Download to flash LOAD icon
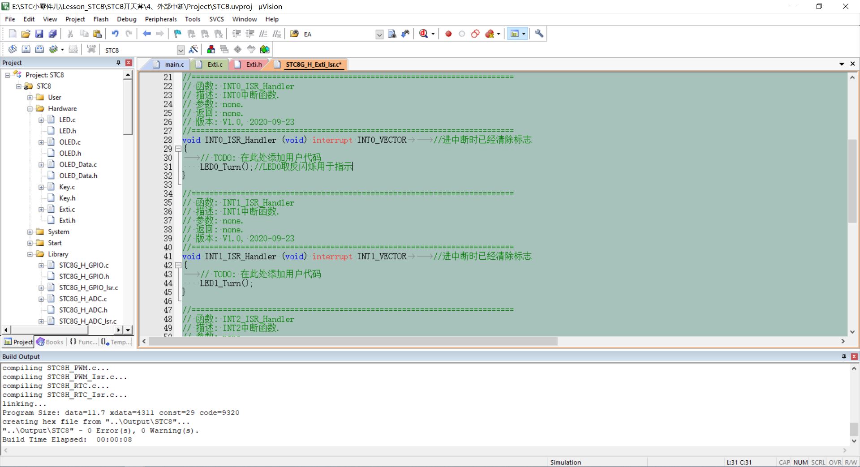 tap(91, 49)
